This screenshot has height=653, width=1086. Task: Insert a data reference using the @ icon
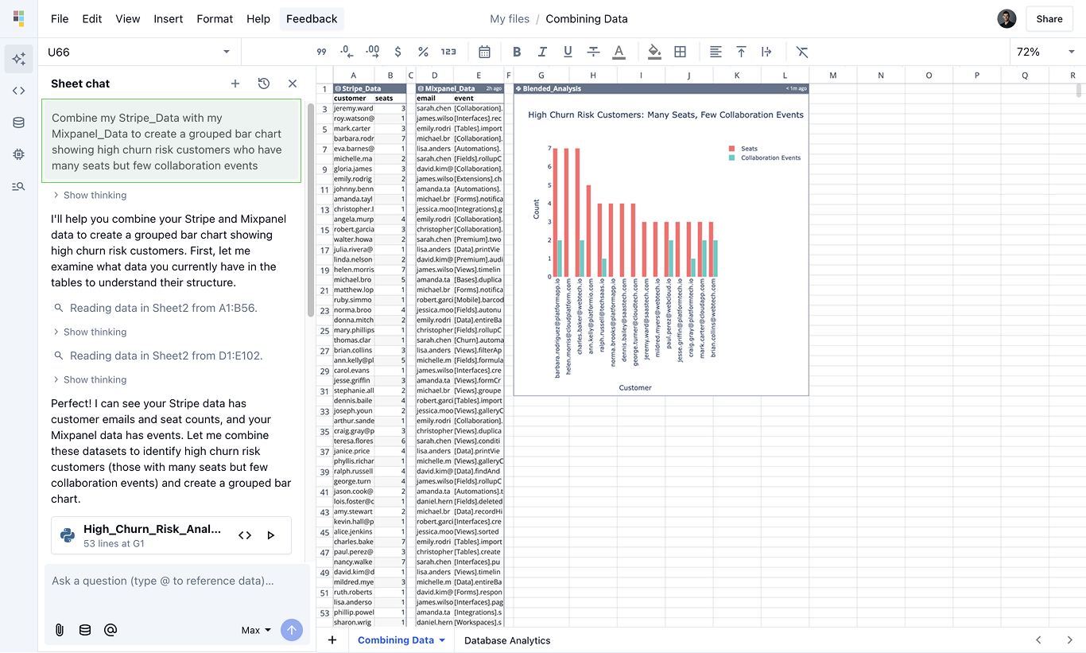pos(111,629)
